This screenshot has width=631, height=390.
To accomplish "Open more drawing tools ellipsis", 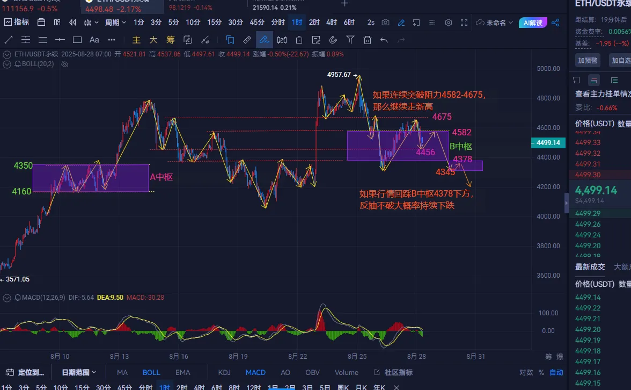I will tap(112, 40).
